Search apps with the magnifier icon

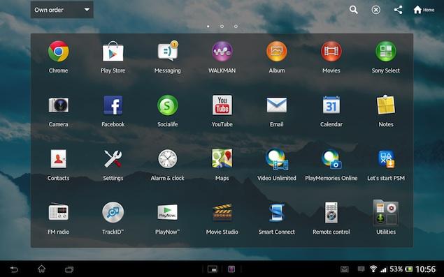353,10
